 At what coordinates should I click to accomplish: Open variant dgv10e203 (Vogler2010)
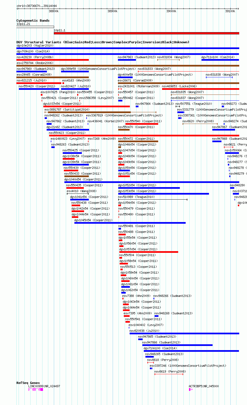pos(35,45)
